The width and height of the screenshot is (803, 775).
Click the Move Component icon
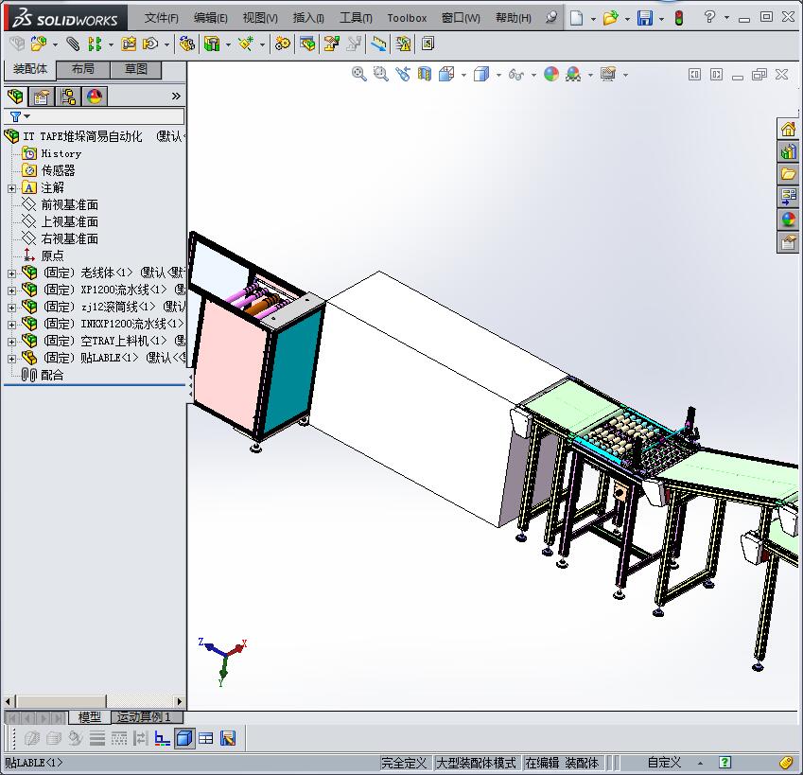click(x=150, y=44)
